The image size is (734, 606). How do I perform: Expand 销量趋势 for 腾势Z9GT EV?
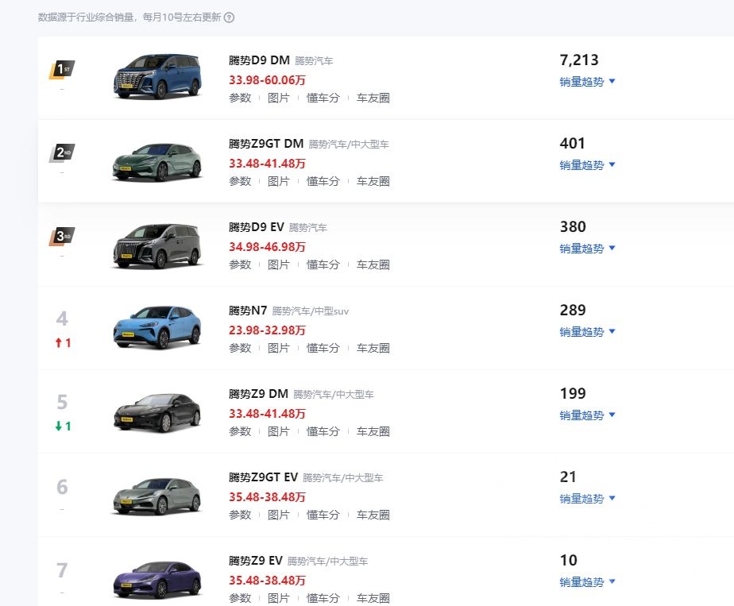(587, 498)
